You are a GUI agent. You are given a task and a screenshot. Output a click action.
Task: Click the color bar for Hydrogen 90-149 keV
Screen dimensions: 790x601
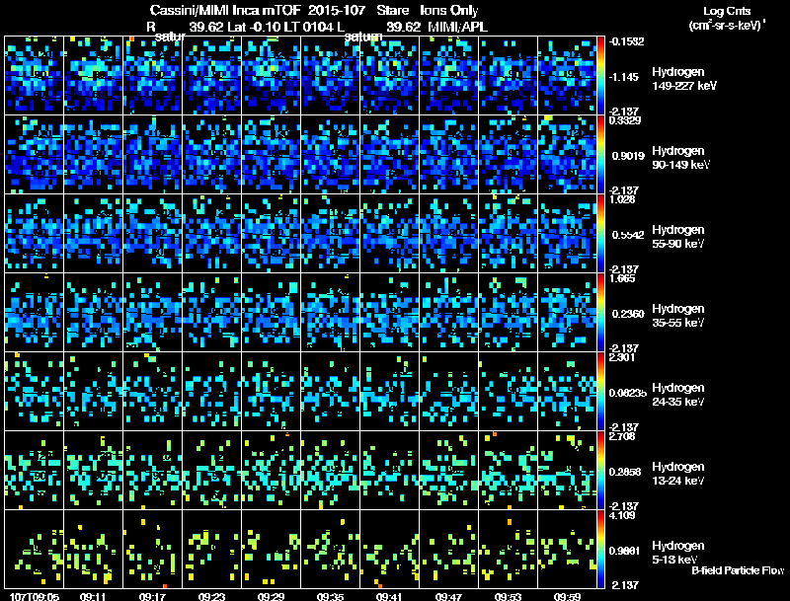[x=600, y=155]
